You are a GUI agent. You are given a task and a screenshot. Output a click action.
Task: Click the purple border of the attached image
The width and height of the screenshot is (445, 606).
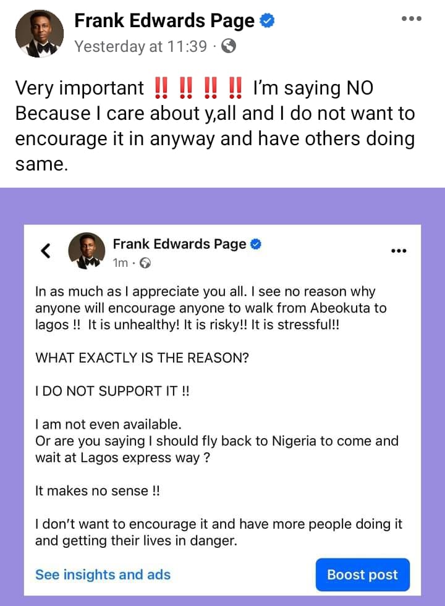tap(12, 395)
